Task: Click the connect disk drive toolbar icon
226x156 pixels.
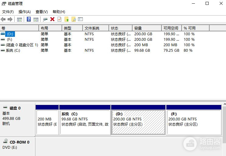Action: 45,19
